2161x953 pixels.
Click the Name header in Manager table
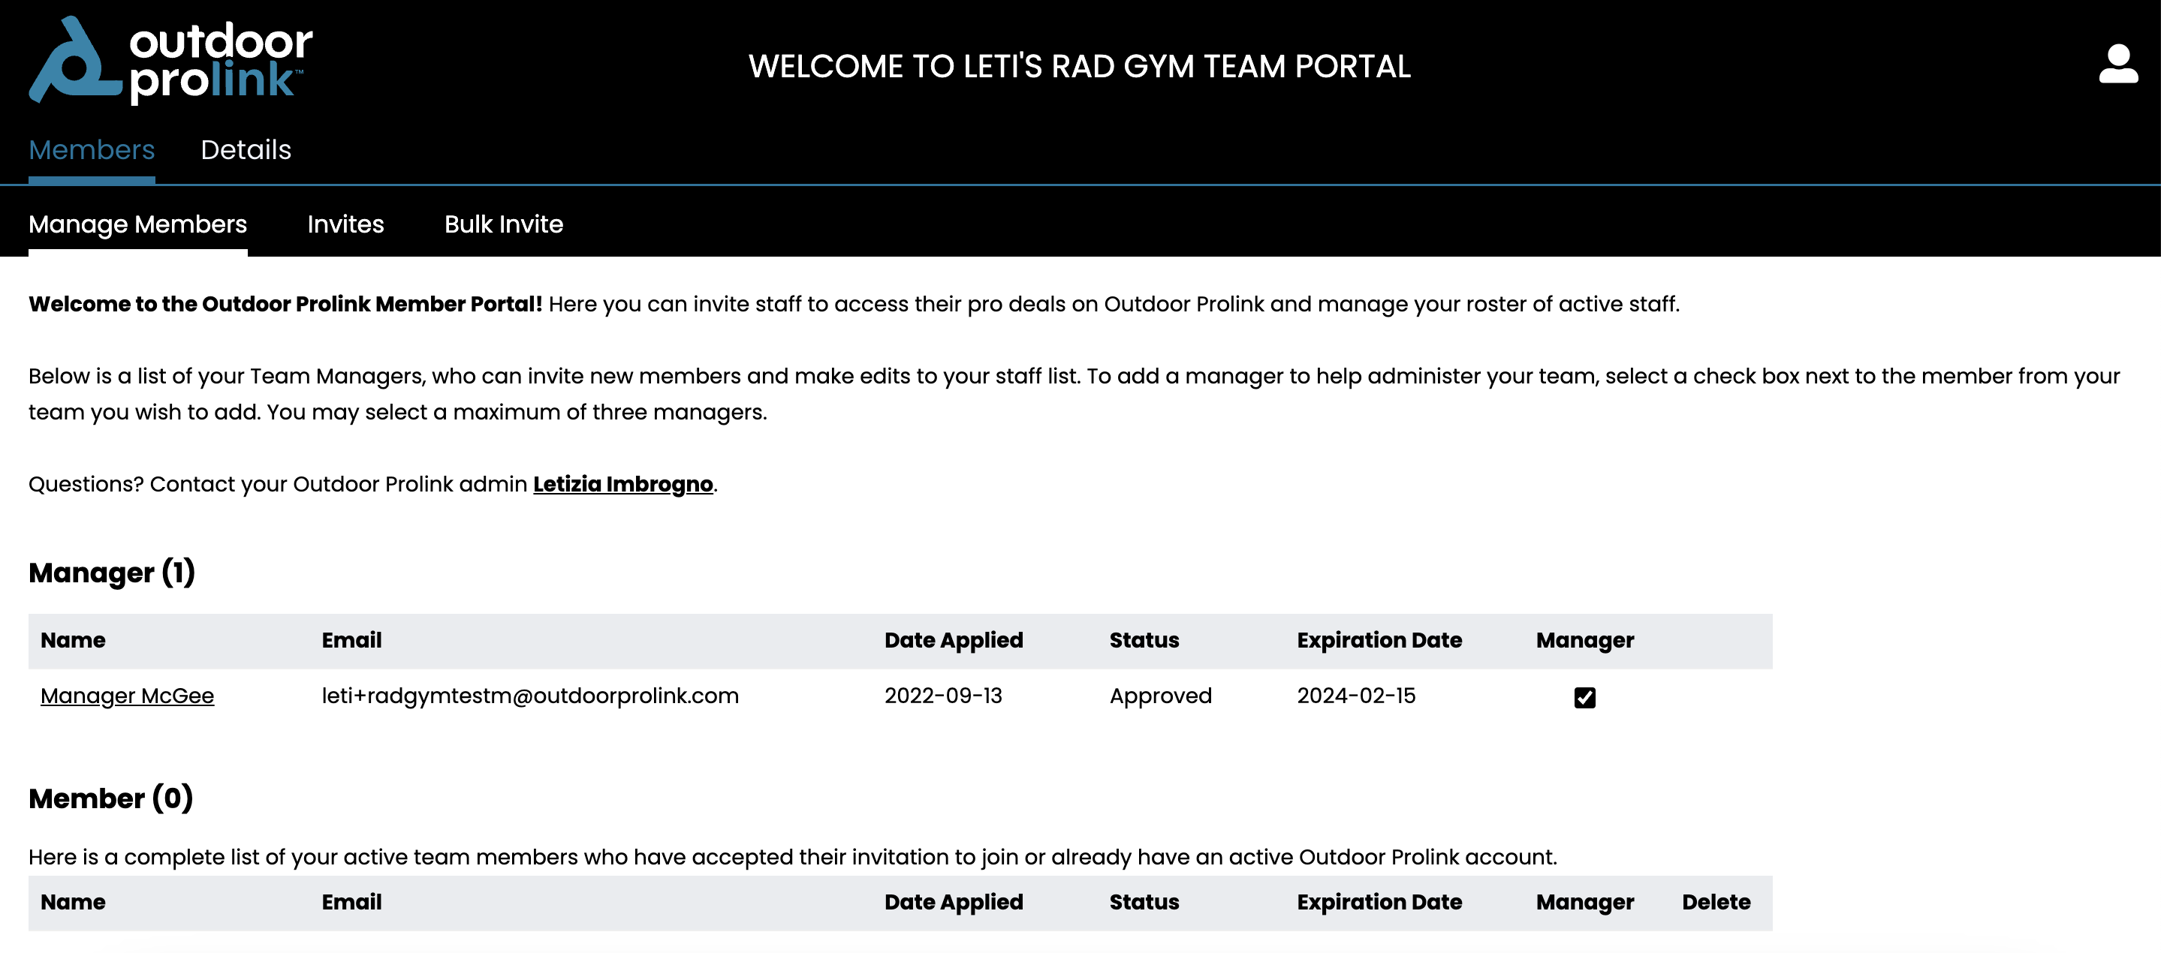point(73,640)
